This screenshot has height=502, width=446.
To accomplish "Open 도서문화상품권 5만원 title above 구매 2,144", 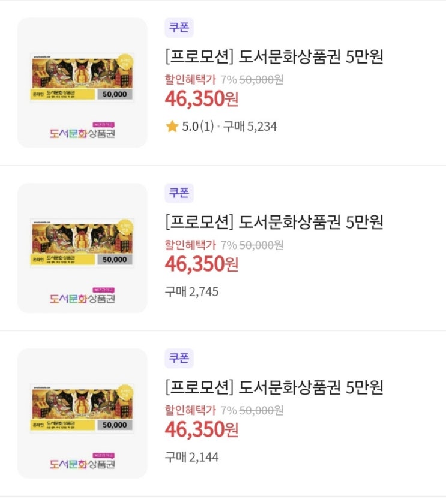I will pos(274,387).
